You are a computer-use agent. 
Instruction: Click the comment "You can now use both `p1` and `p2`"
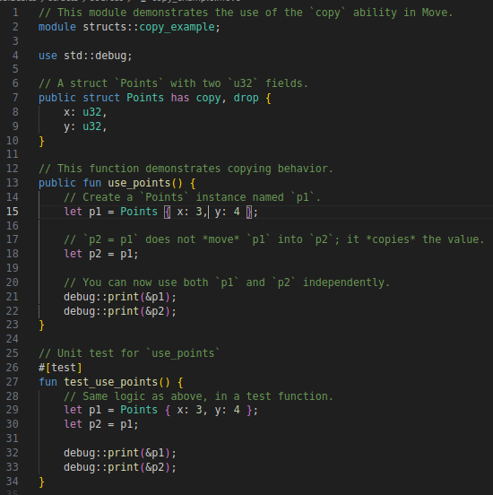227,282
